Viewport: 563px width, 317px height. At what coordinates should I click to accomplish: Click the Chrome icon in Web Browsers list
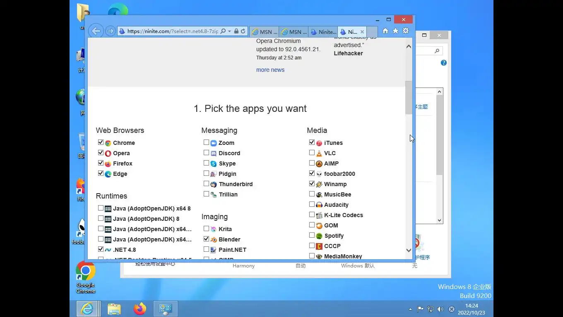coord(108,143)
